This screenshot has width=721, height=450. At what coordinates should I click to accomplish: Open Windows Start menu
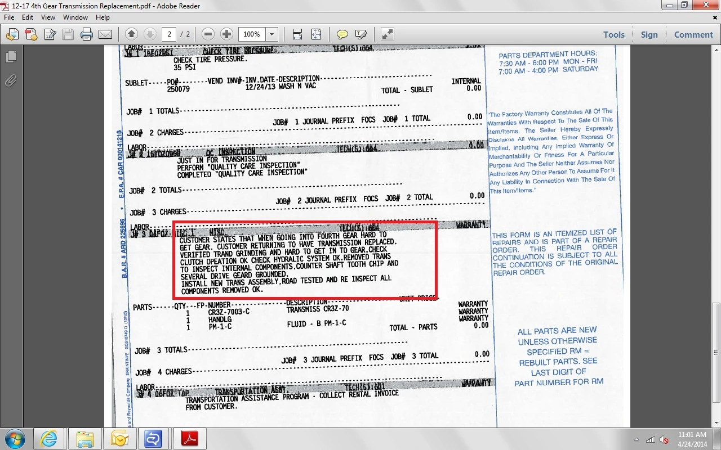pyautogui.click(x=15, y=439)
